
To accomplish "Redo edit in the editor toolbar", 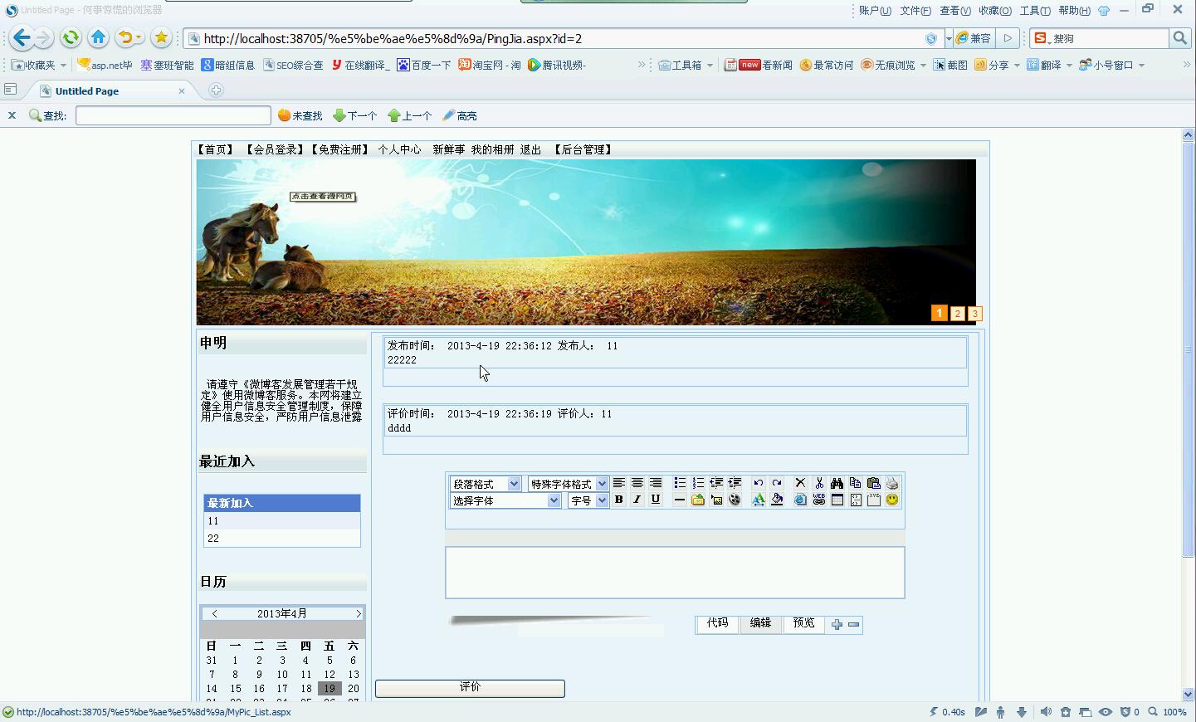I will (x=777, y=483).
